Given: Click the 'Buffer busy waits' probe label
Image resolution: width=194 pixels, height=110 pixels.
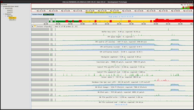Looking at the screenshot, I should tap(121, 32).
